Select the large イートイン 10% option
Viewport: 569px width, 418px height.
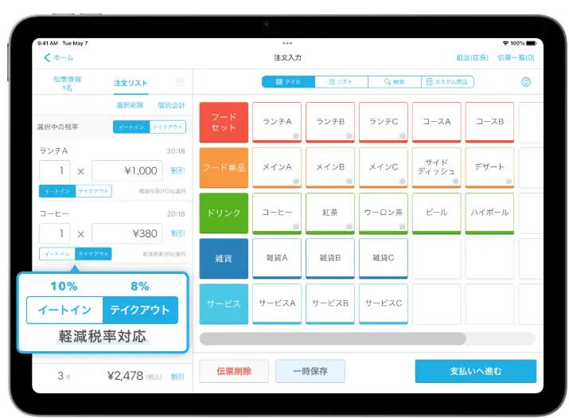tap(65, 310)
